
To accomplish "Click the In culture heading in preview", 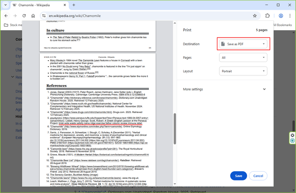I will click(55, 31).
